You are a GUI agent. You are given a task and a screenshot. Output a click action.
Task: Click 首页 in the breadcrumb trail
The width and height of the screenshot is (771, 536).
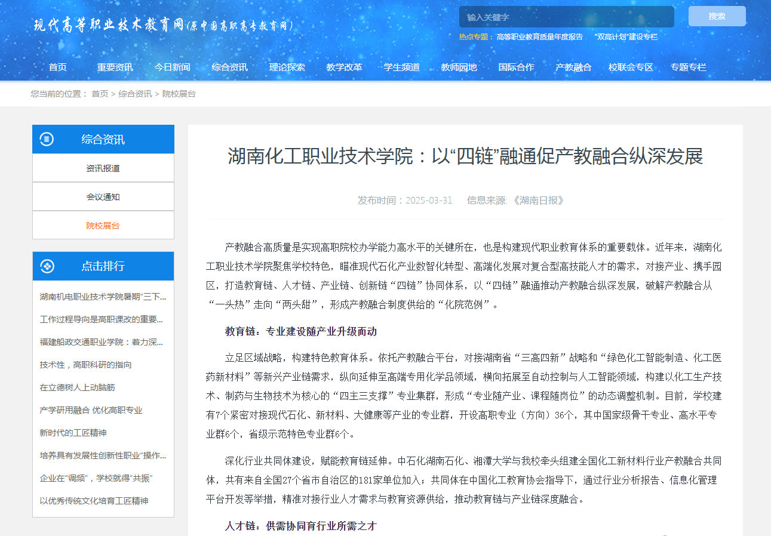100,94
